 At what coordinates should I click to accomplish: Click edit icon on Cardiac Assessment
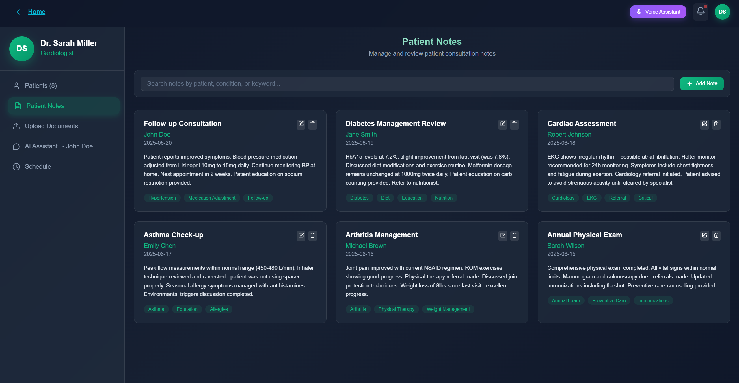704,124
